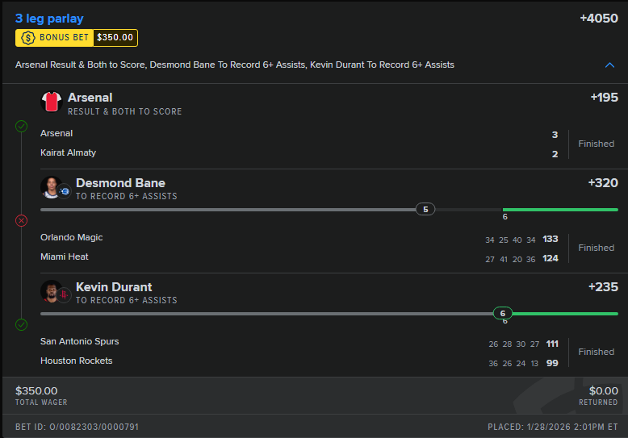Click the Finished status for Arsenal match
628x438 pixels.
[x=596, y=144]
